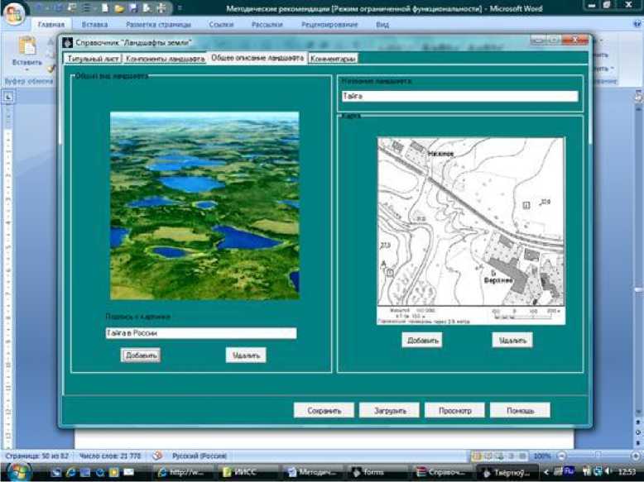This screenshot has width=644, height=482.
Task: Click the Сохранить button
Action: click(x=324, y=410)
